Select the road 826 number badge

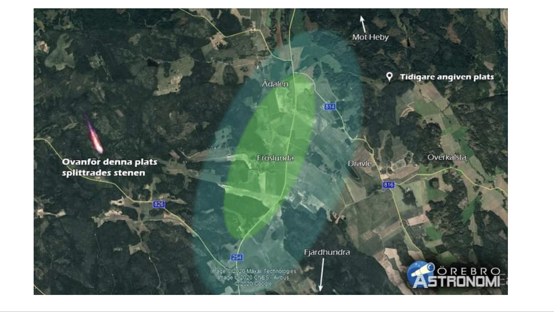158,204
